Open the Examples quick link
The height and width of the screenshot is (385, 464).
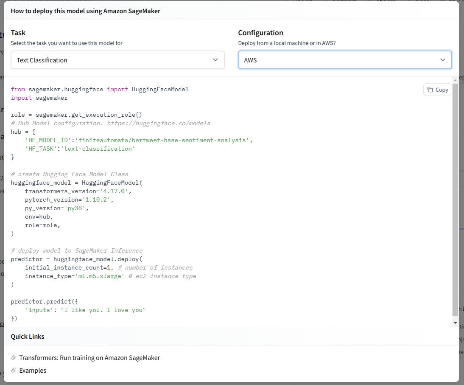[x=32, y=370]
